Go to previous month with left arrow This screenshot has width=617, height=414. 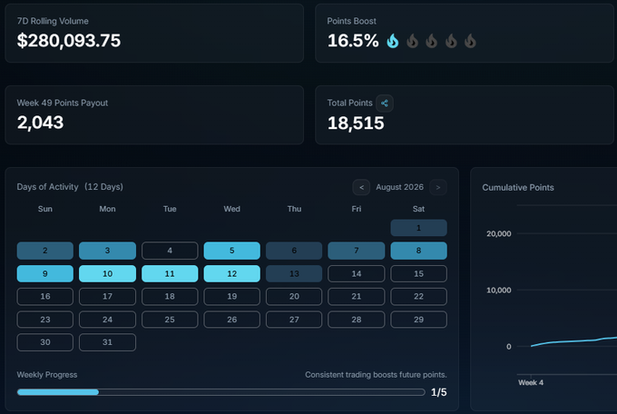pos(361,187)
